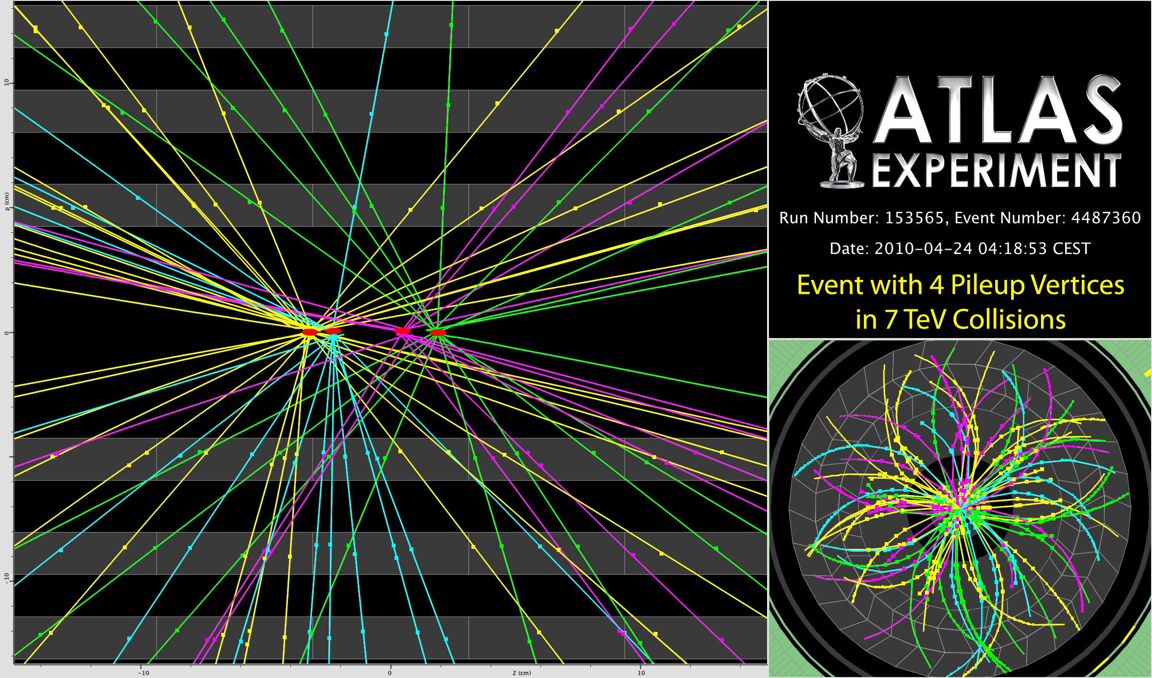Viewport: 1152px width, 678px height.
Task: Click the "Date: 2010-04-24 04:18:53 CEST" line
Action: pyautogui.click(x=960, y=249)
